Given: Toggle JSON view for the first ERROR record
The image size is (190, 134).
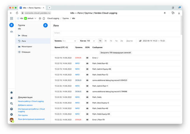Looking at the screenshot, I should point(87,58).
